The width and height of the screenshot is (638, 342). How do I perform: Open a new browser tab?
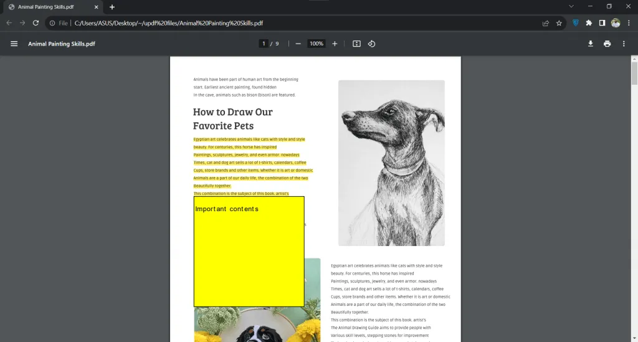(112, 7)
